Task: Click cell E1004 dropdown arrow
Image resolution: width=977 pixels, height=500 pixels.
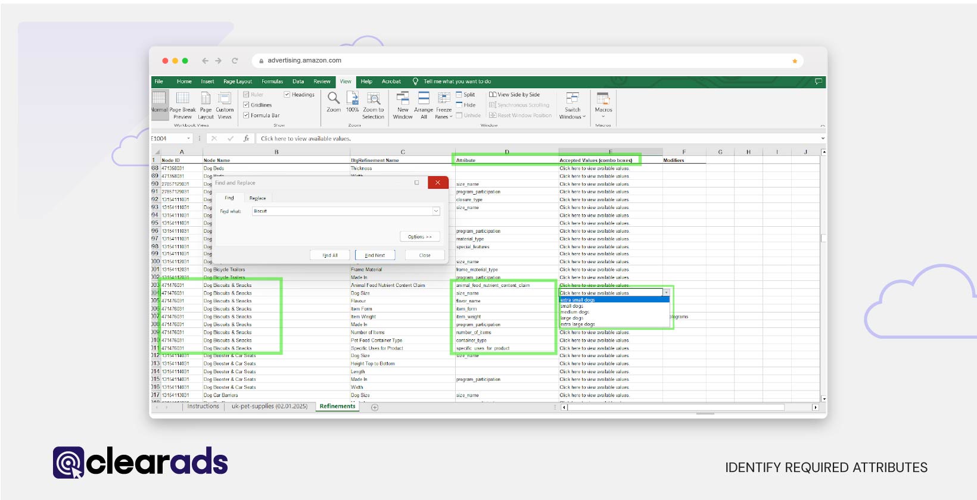Action: tap(666, 293)
